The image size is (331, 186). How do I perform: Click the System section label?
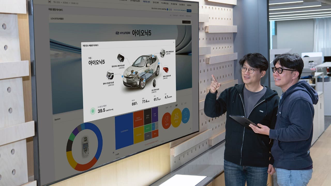[x=57, y=119]
